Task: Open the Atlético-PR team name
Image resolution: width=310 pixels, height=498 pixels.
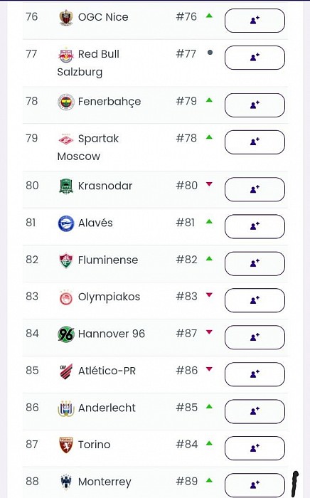Action: click(x=107, y=371)
